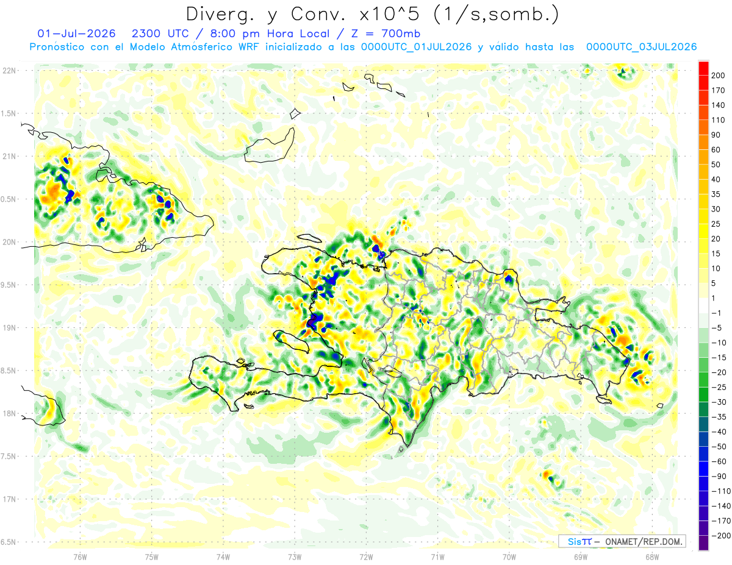Click the '-170' scale value
The height and width of the screenshot is (565, 732).
tap(720, 521)
